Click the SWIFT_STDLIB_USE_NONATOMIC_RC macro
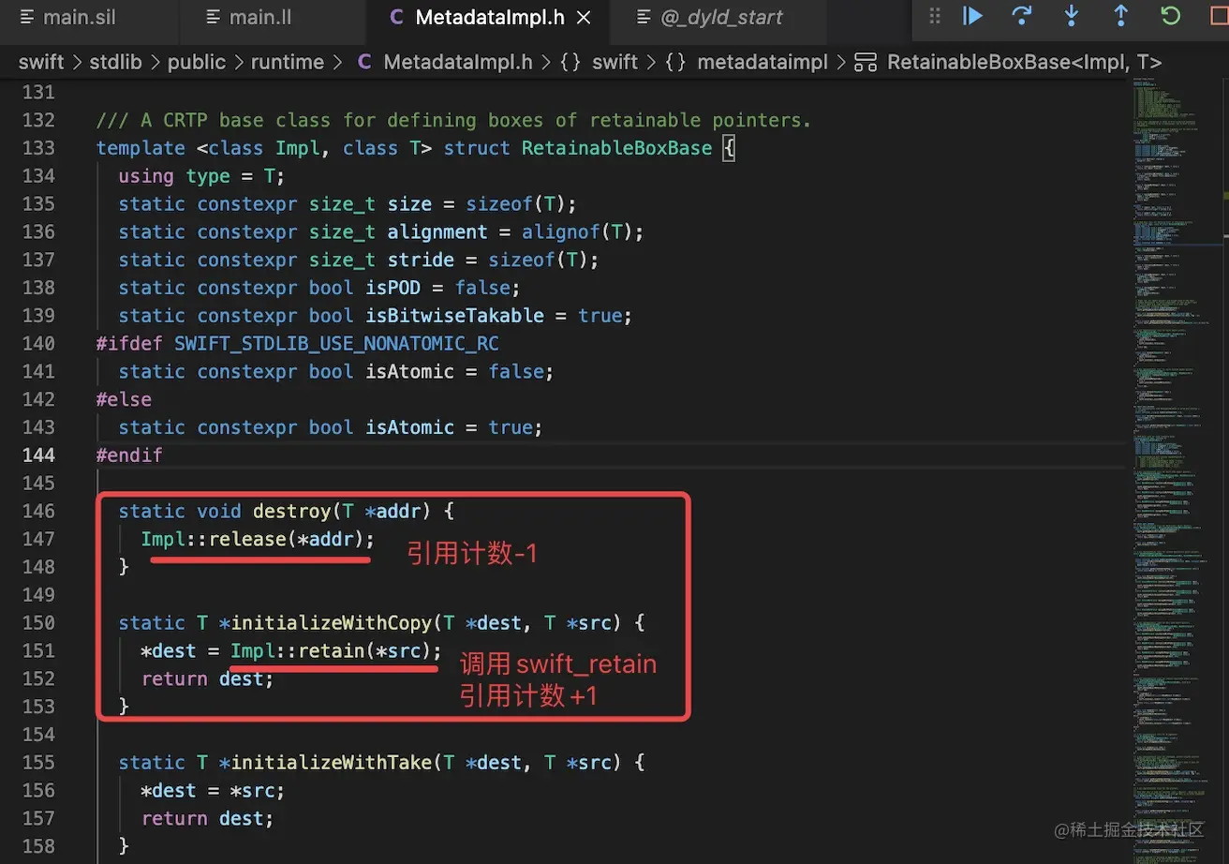The width and height of the screenshot is (1229, 864). [336, 343]
